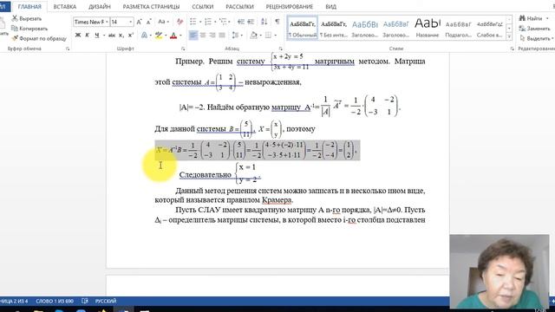Clear all formatting with eraser icon
Viewport: 555px width, 312px height.
pyautogui.click(x=180, y=22)
